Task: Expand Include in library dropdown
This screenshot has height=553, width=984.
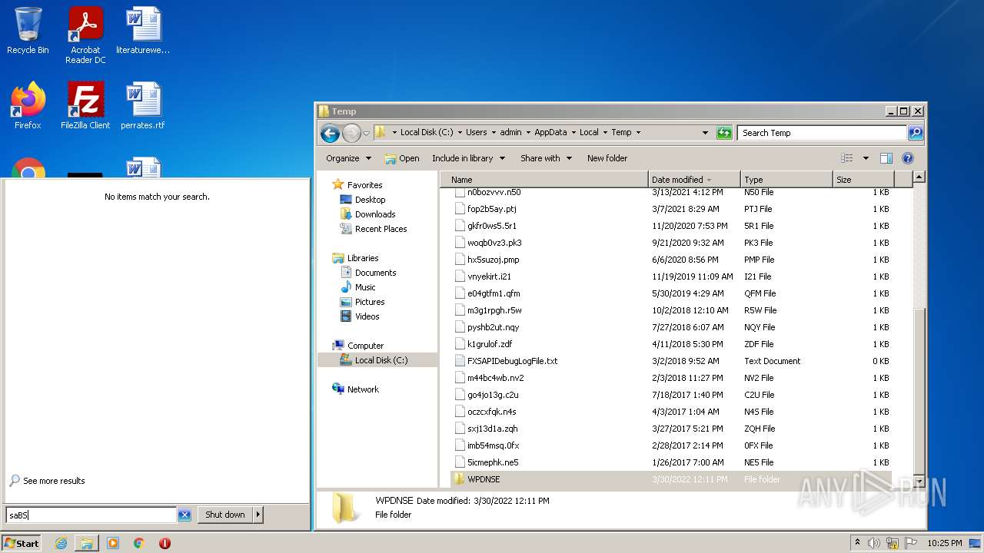Action: tap(468, 158)
